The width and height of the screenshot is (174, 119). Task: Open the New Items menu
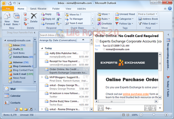click(x=16, y=19)
